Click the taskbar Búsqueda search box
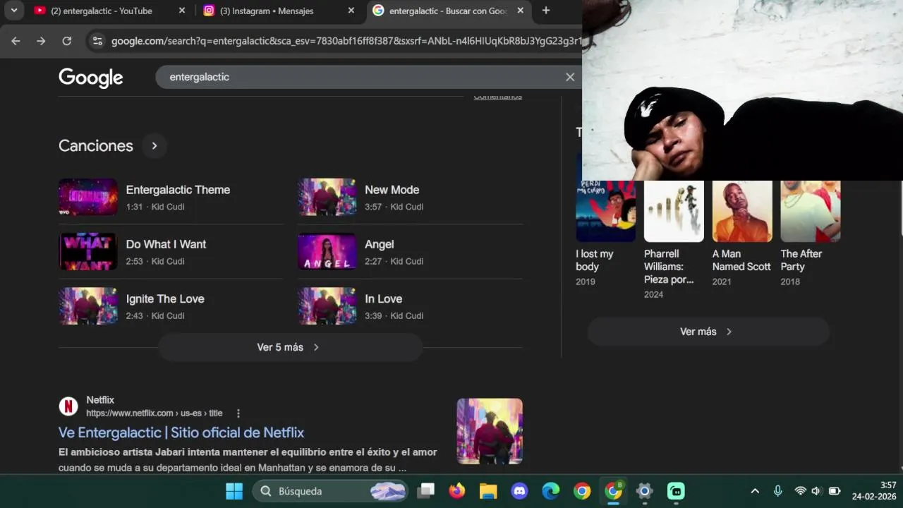 tap(331, 491)
